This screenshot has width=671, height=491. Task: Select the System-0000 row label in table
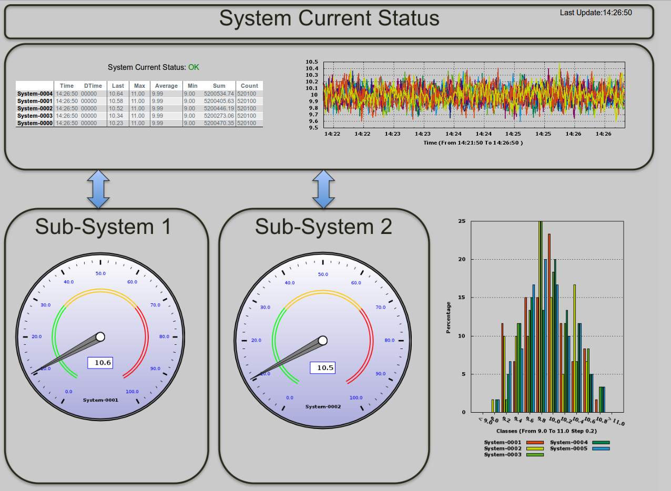coord(35,123)
